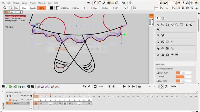Viewport: 200px width, 112px height.
Task: Click the 12fps frame rate field
Action: 101,86
